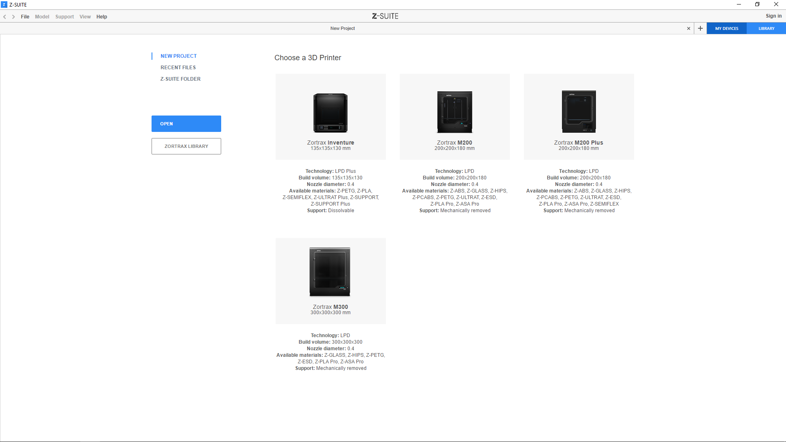The width and height of the screenshot is (786, 442).
Task: Add a new project tab with plus icon
Action: click(700, 28)
